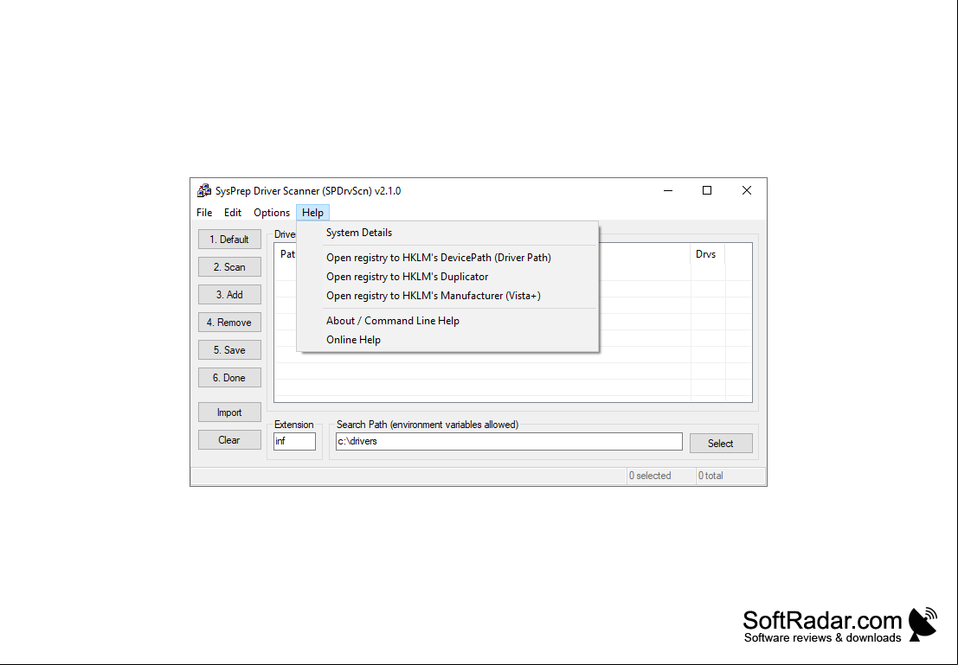The image size is (958, 665).
Task: Click the 4. Remove button
Action: (x=229, y=323)
